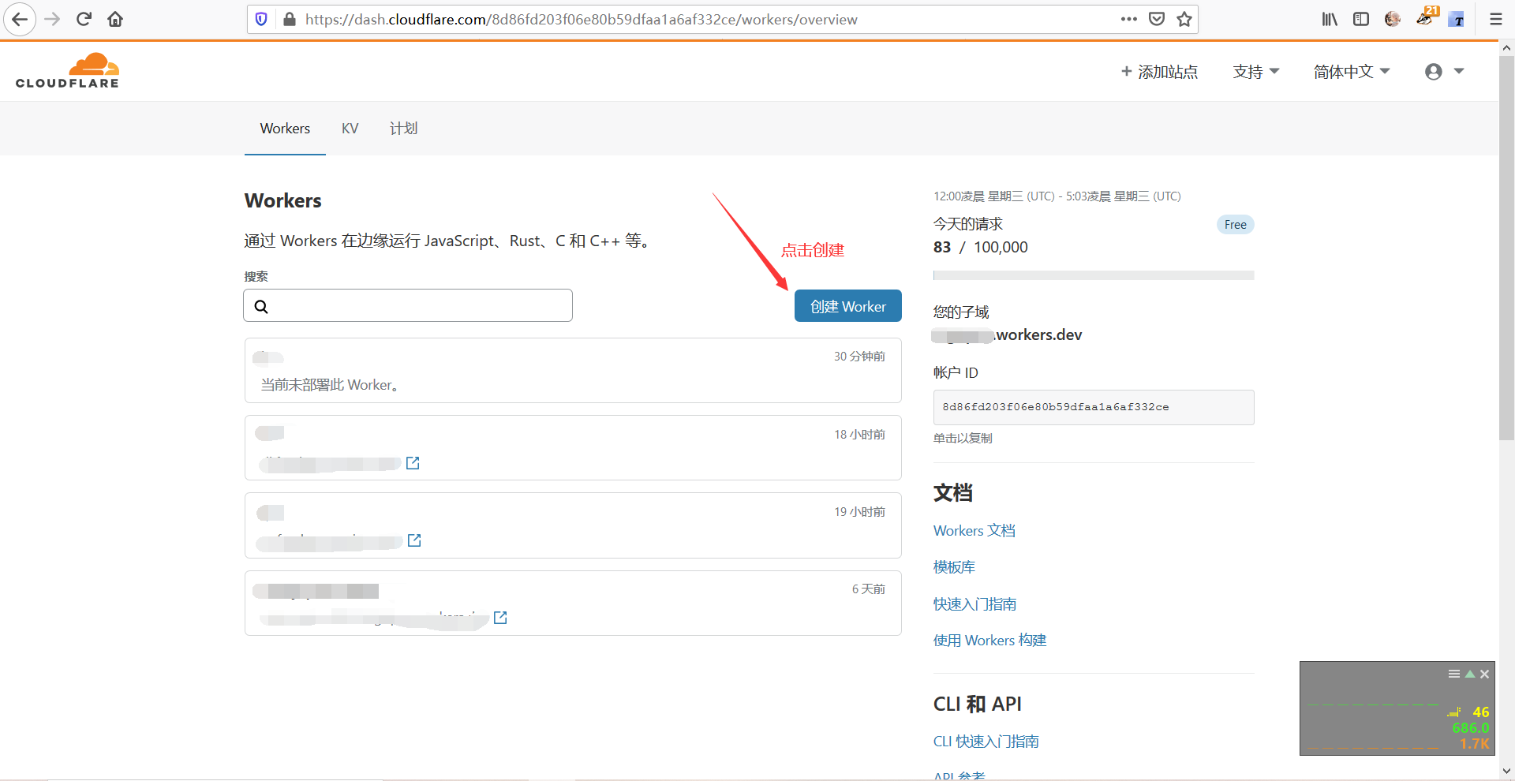This screenshot has width=1515, height=781.
Task: Click the 83 / 100,000 request count
Action: point(981,248)
